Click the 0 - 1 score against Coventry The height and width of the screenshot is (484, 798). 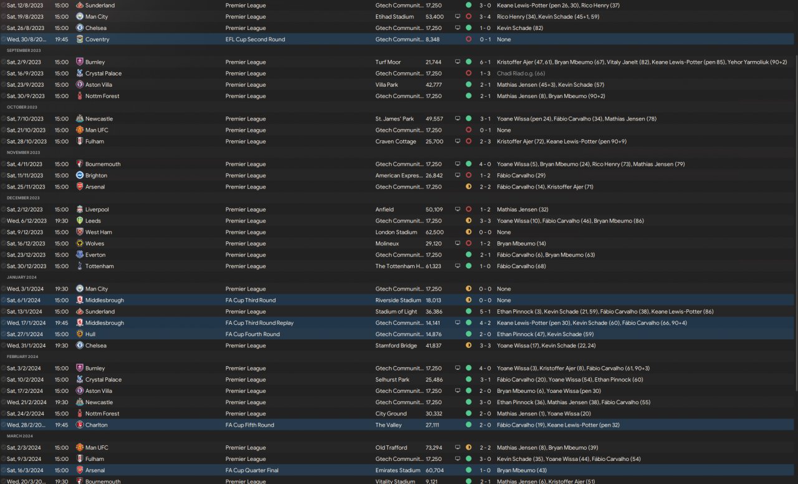pos(485,39)
